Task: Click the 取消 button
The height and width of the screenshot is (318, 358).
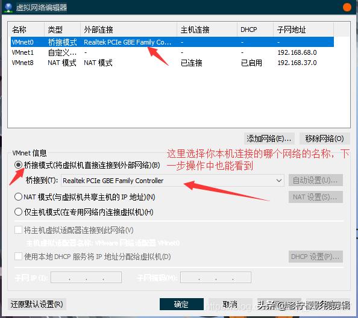Action: pos(230,304)
